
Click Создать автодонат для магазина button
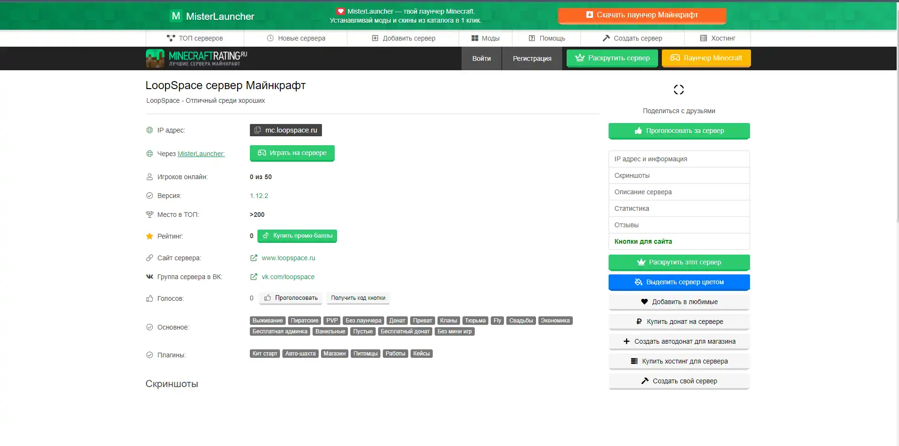point(679,341)
